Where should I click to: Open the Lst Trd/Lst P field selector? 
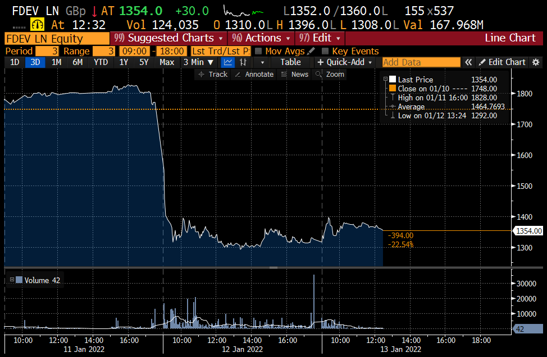coord(221,51)
